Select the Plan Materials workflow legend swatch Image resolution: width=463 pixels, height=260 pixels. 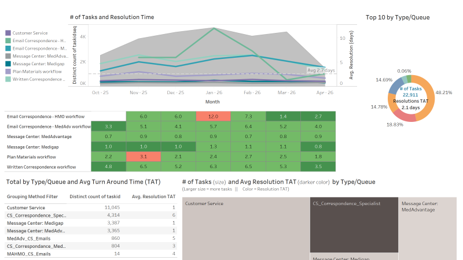point(8,72)
